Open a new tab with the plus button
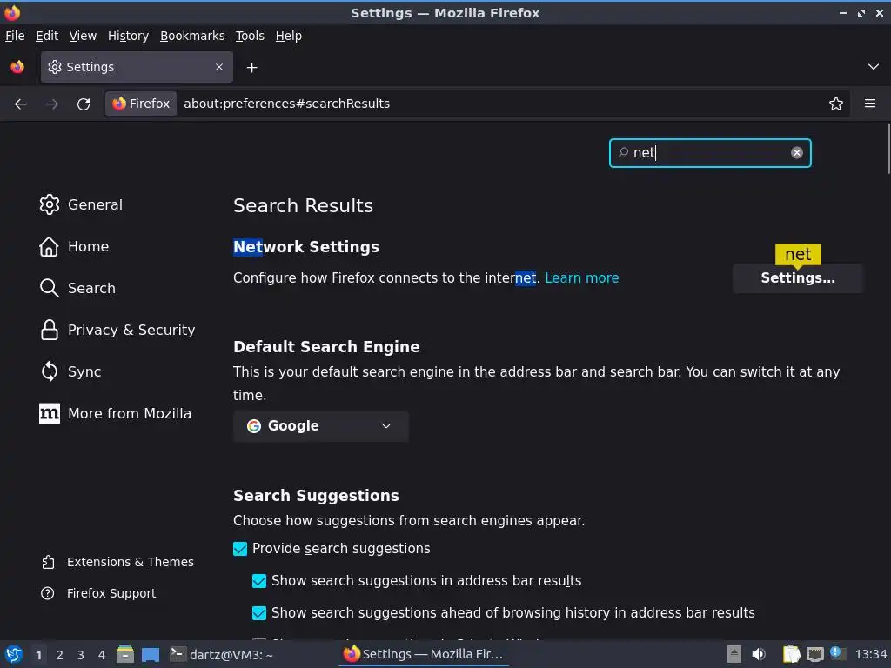Image resolution: width=891 pixels, height=668 pixels. coord(251,68)
